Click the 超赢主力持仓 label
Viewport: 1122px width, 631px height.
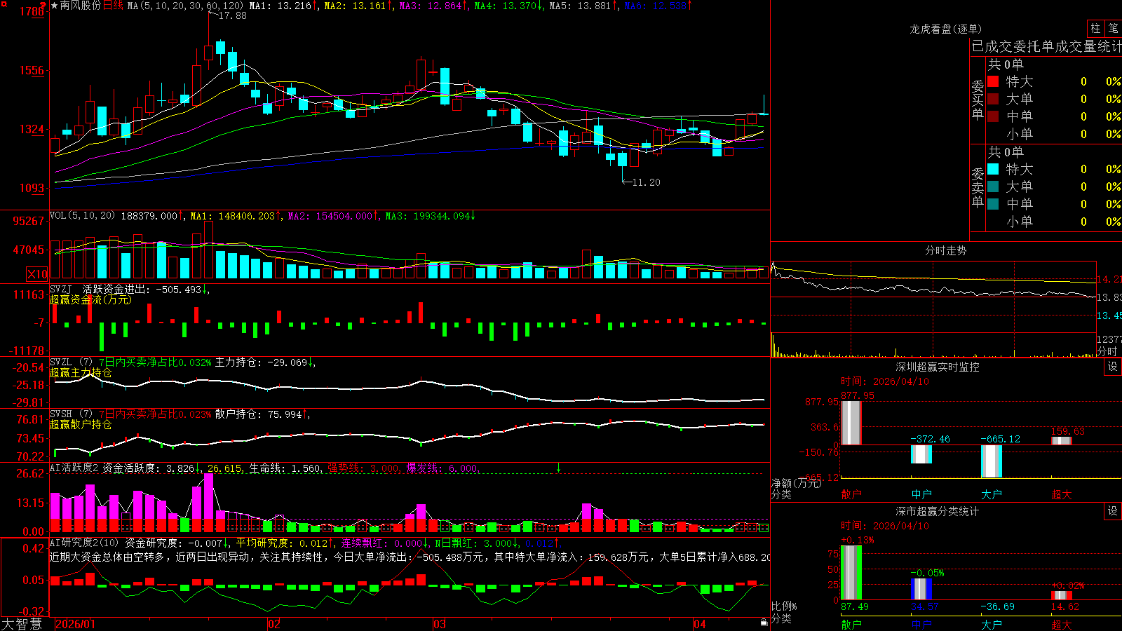pyautogui.click(x=81, y=372)
